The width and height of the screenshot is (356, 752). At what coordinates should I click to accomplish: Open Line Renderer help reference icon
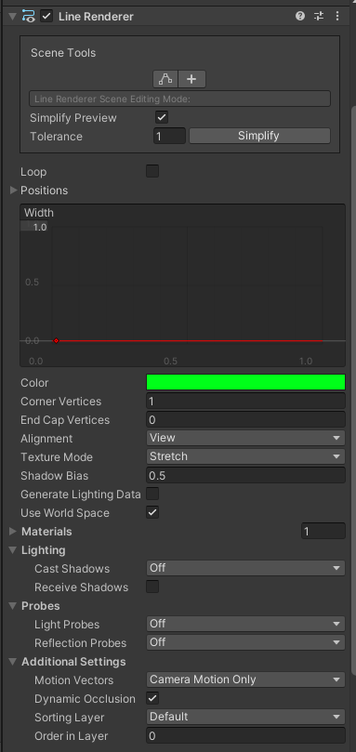coord(300,17)
